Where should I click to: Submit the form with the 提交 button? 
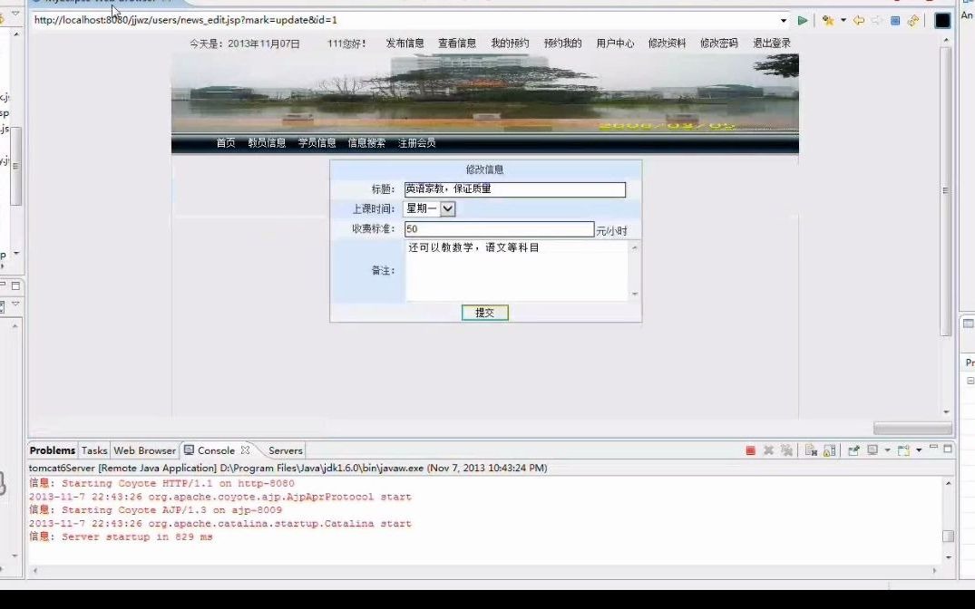click(x=484, y=312)
